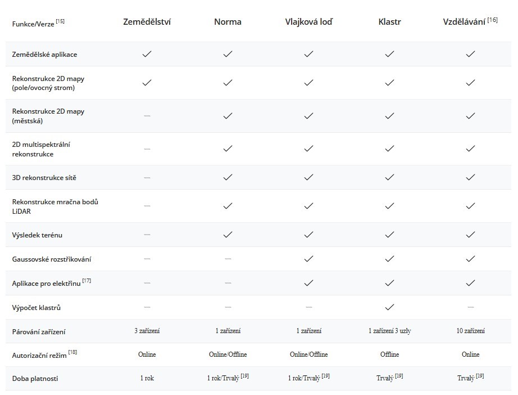
Task: Open footnote 16 beside Vzdělávání header
Action: 493,20
